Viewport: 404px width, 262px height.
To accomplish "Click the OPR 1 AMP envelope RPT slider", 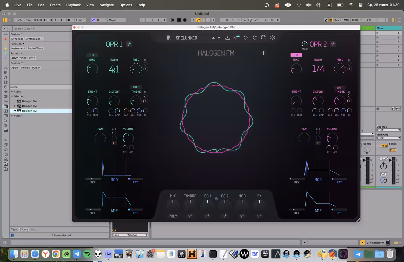I will (x=135, y=209).
